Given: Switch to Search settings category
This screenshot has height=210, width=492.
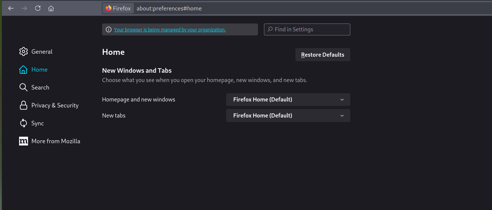Looking at the screenshot, I should 40,87.
